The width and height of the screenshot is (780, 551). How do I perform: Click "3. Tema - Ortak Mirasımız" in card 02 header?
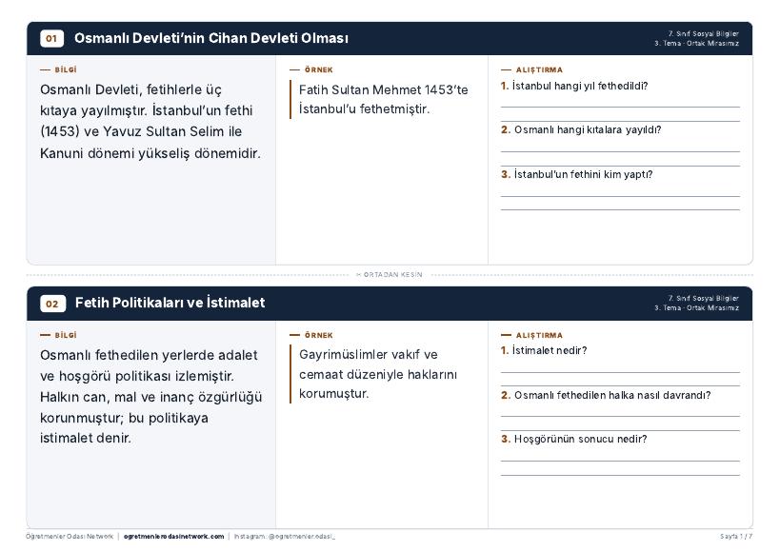point(696,308)
